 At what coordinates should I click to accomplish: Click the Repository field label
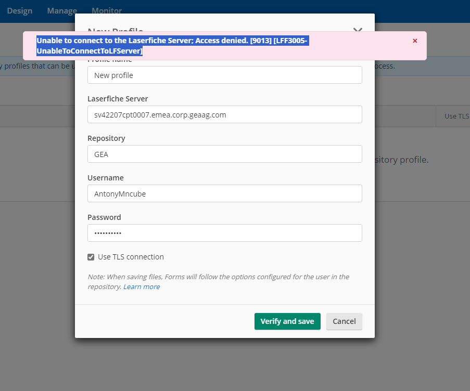106,138
